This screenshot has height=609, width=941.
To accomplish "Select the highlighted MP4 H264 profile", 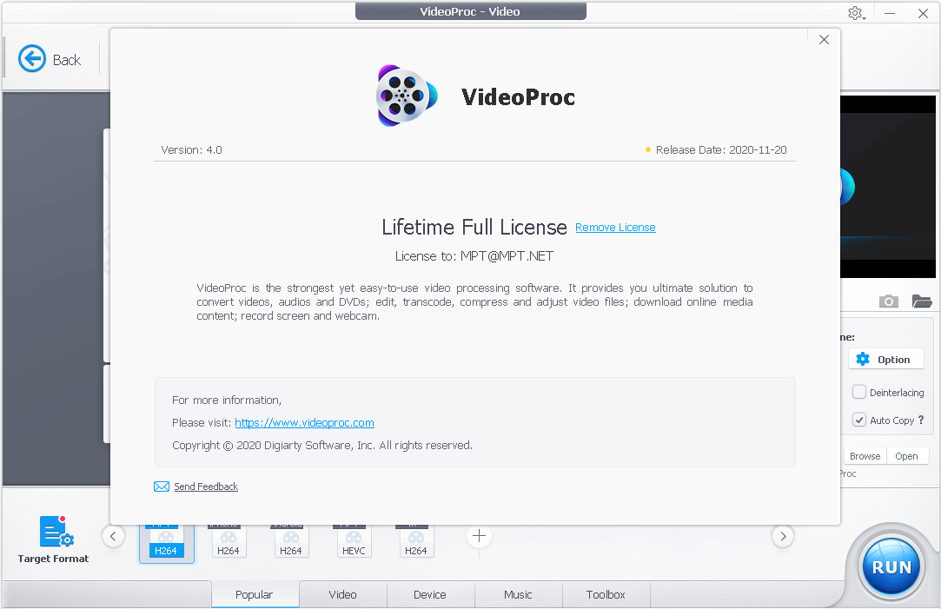I will [x=166, y=542].
